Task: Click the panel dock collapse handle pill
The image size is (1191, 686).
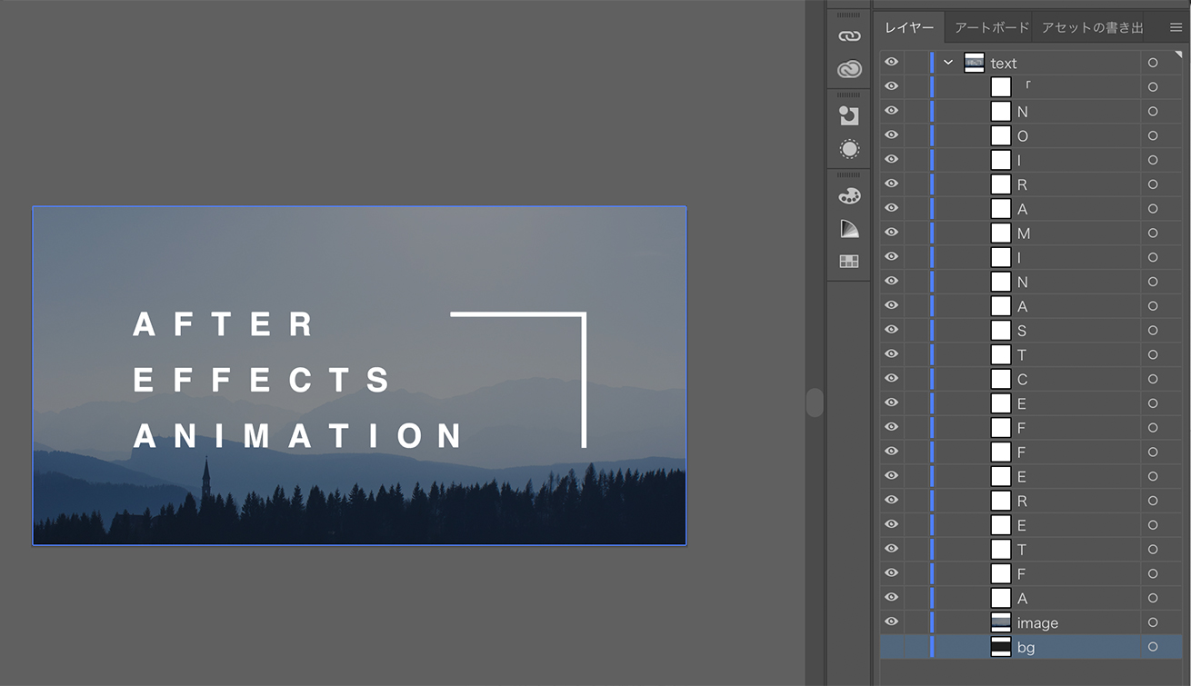Action: pos(815,403)
